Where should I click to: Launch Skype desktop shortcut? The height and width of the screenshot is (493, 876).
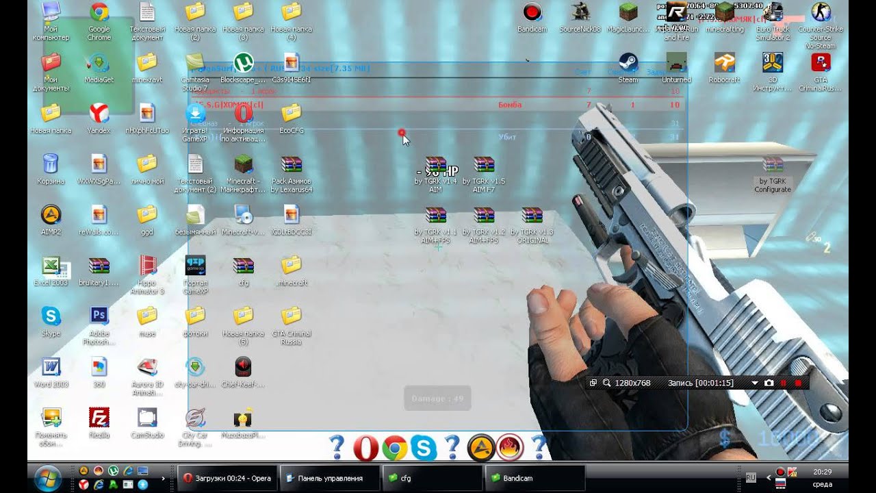tap(51, 316)
